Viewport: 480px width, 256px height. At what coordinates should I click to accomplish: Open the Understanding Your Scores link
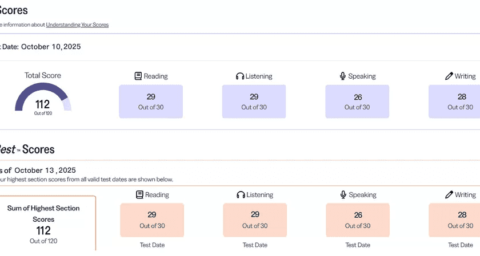click(77, 25)
